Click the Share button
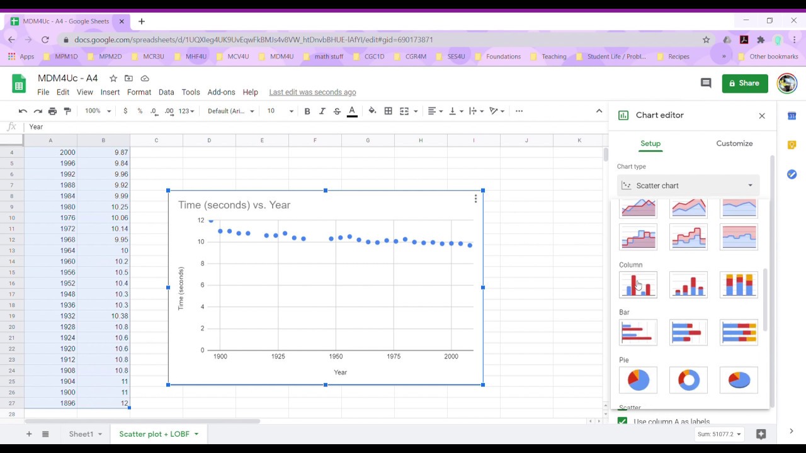806x453 pixels. [745, 83]
